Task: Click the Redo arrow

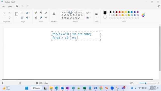Action: [x=27, y=6]
